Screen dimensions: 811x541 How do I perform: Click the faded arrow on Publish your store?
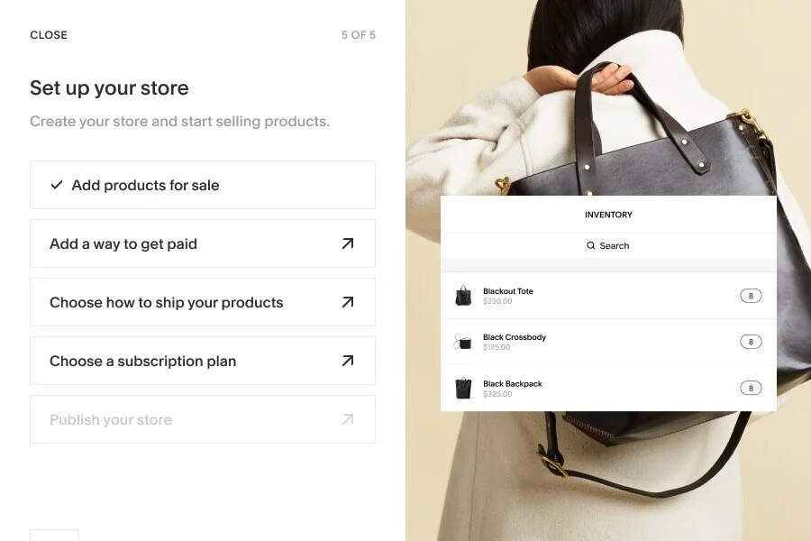point(348,418)
